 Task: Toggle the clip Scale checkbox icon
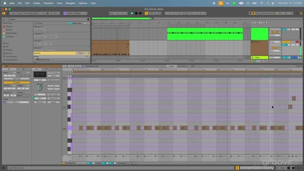click(5, 102)
